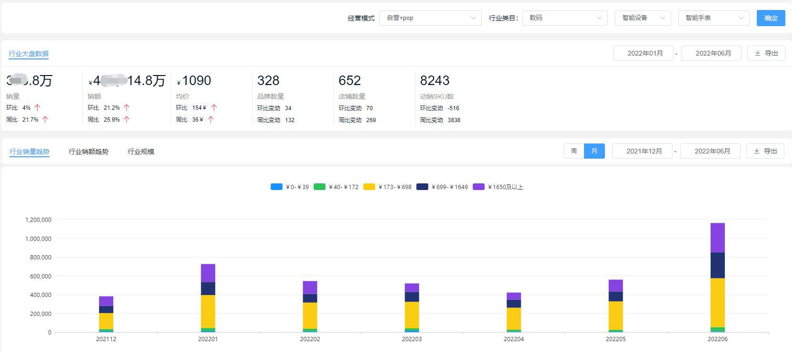Toggle the ¥699-¥1649 legend series

click(x=442, y=187)
